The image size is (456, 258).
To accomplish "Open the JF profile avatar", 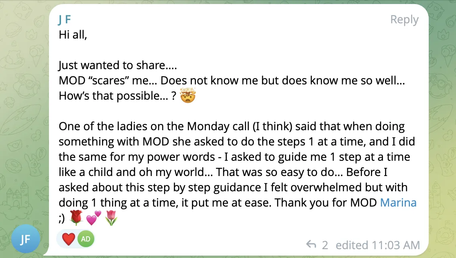I will [x=26, y=239].
